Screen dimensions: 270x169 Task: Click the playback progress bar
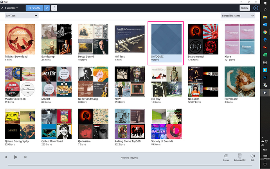tap(130, 165)
